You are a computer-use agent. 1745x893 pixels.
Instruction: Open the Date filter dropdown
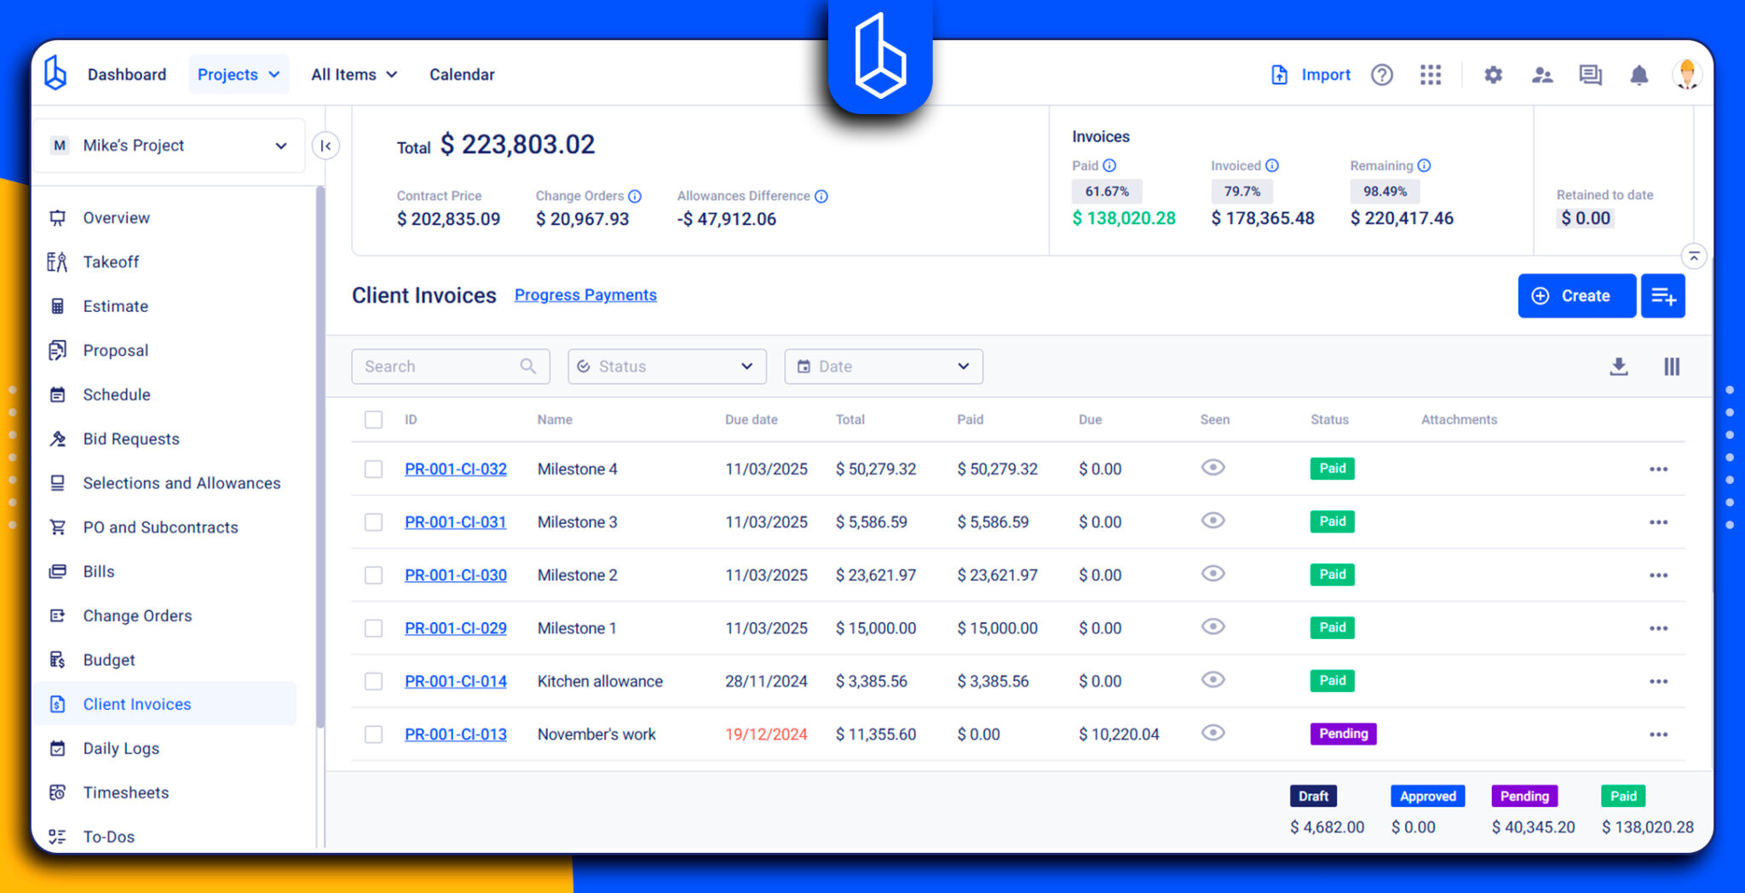(x=884, y=366)
